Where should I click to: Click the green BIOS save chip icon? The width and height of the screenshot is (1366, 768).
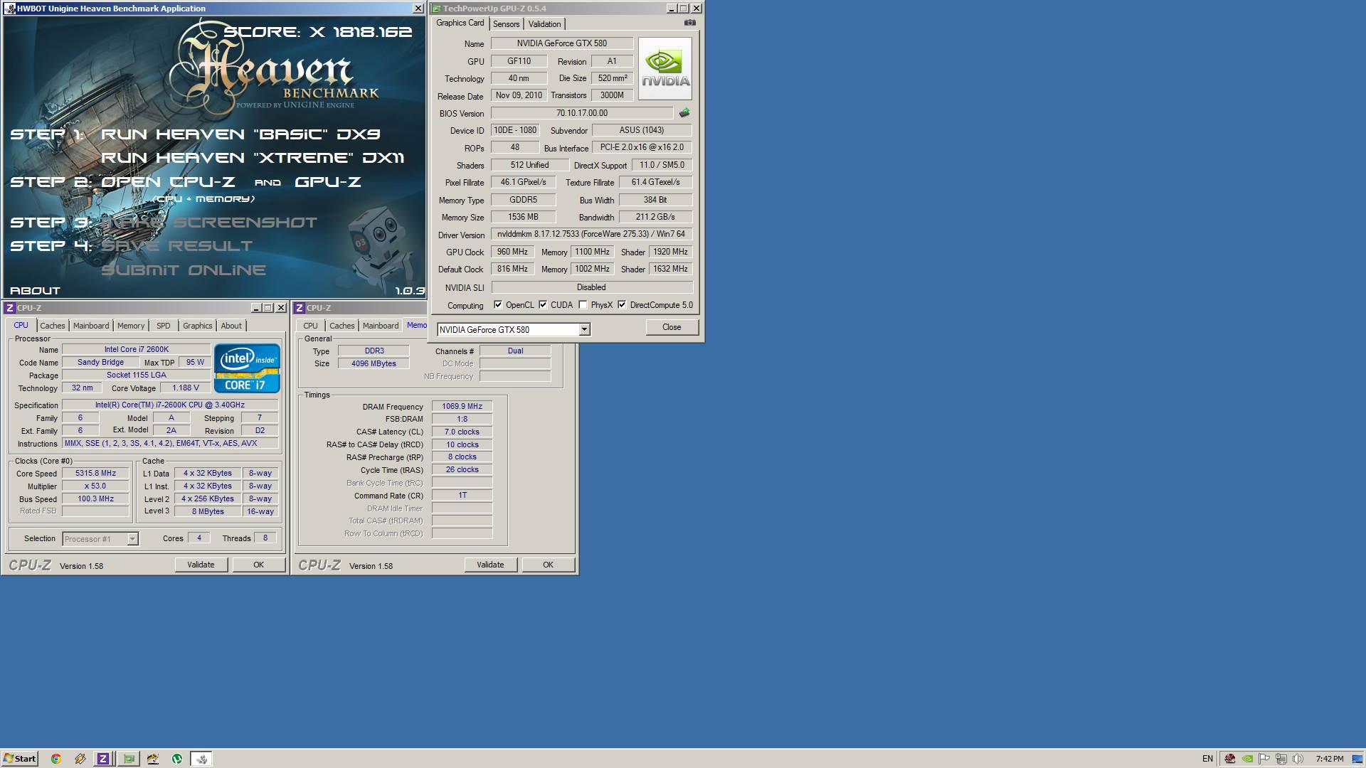coord(684,113)
